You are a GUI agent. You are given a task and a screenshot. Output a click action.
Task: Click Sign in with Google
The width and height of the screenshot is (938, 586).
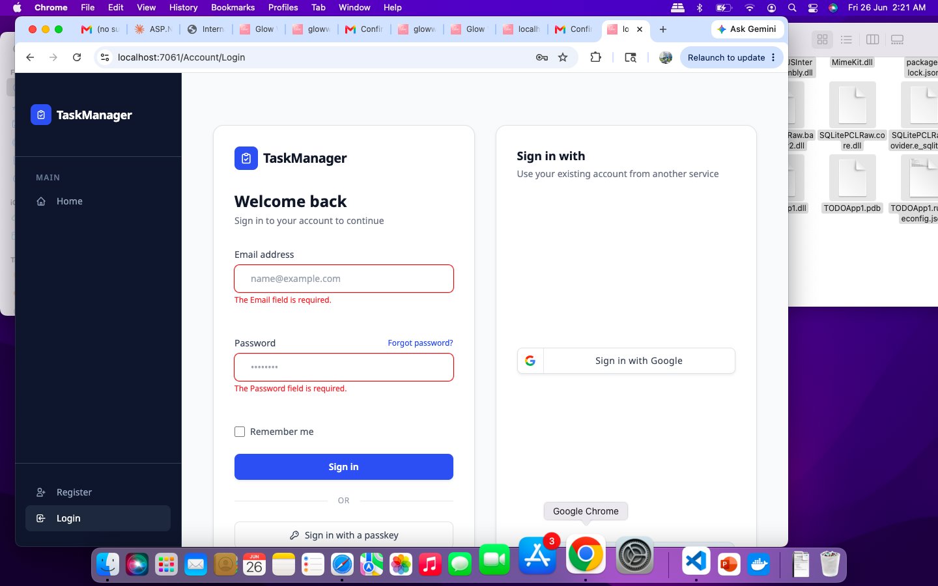point(626,361)
